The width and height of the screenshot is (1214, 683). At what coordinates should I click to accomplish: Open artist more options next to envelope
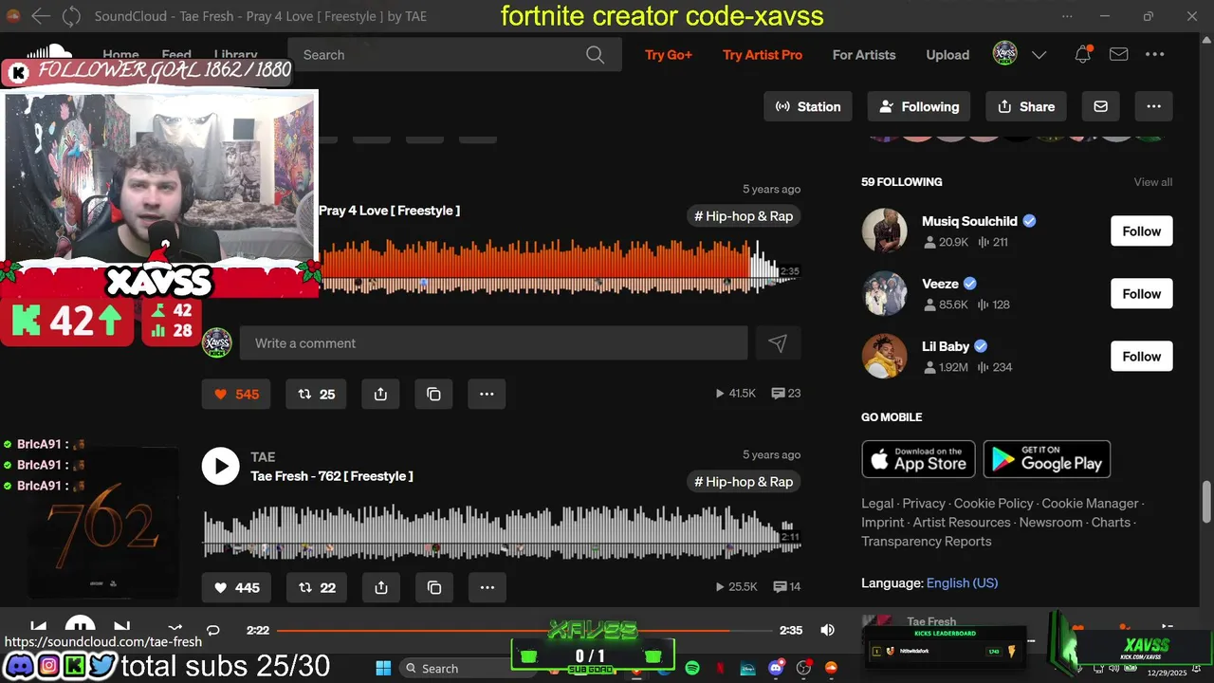coord(1153,106)
